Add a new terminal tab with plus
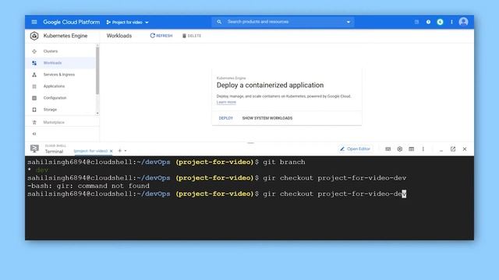This screenshot has width=499, height=280. pos(119,151)
